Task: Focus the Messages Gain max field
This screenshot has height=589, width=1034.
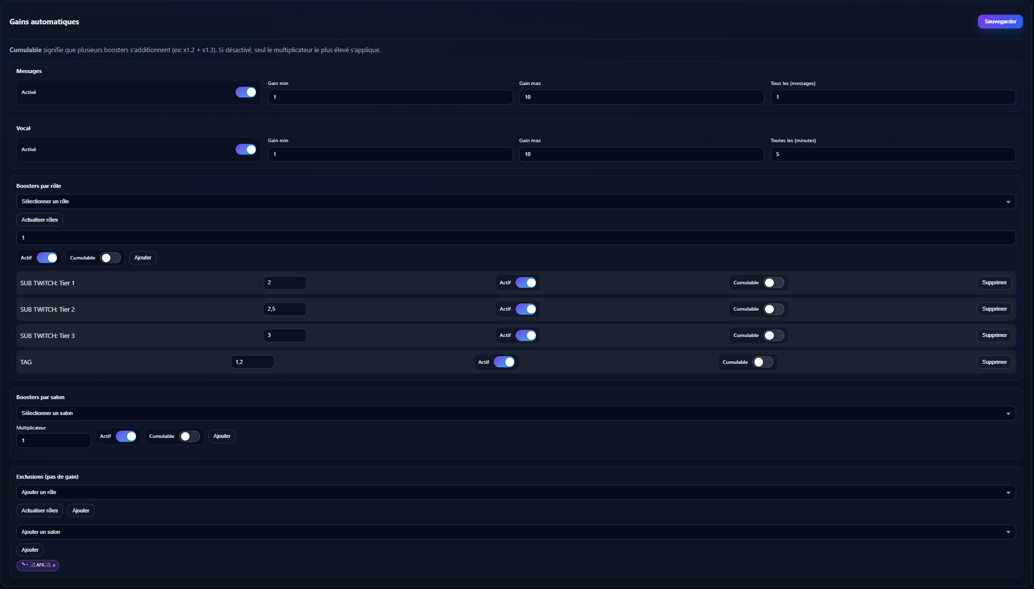Action: [641, 97]
